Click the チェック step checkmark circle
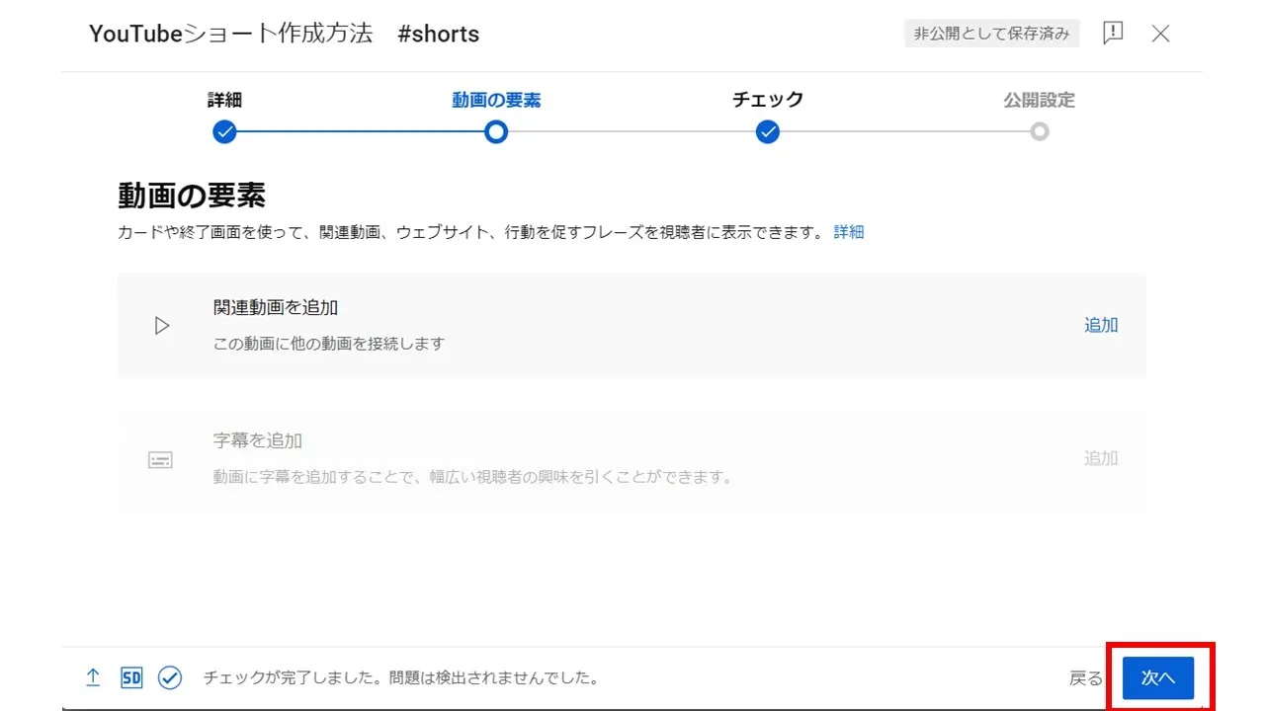The image size is (1265, 711). pyautogui.click(x=768, y=131)
